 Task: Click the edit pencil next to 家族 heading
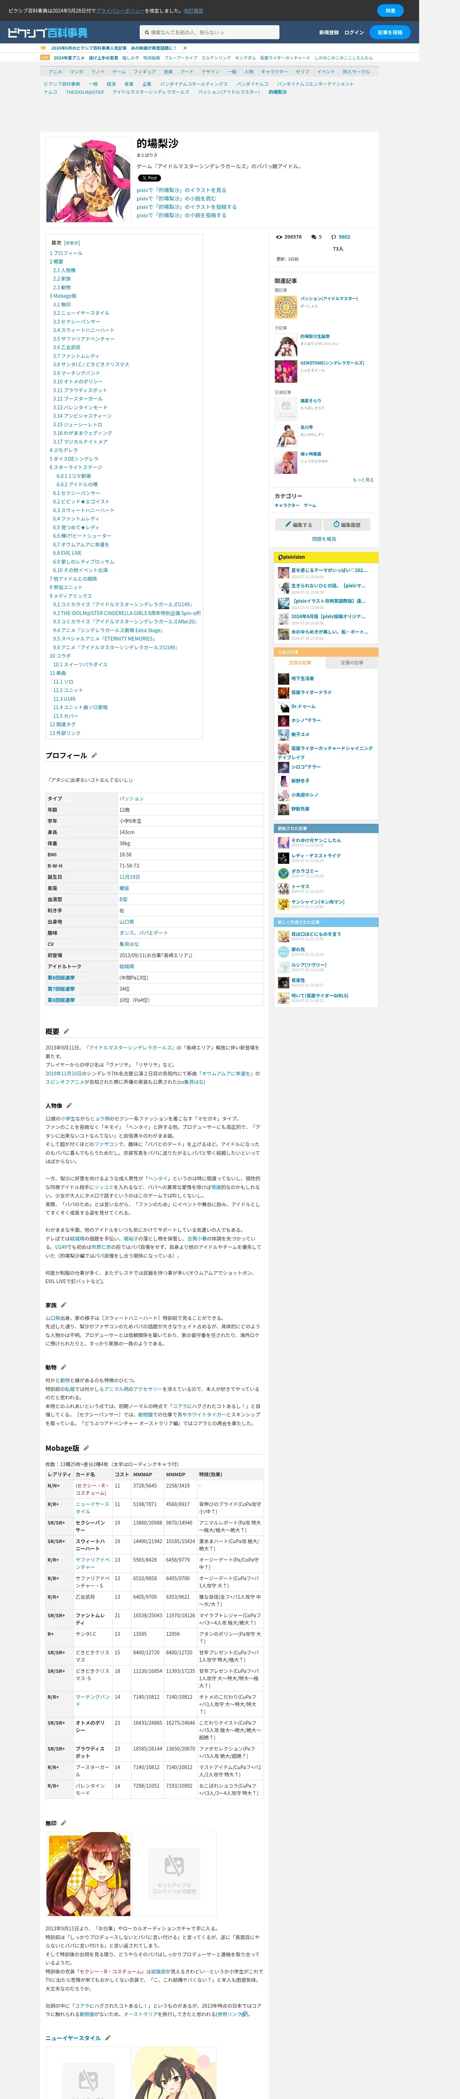[64, 1305]
